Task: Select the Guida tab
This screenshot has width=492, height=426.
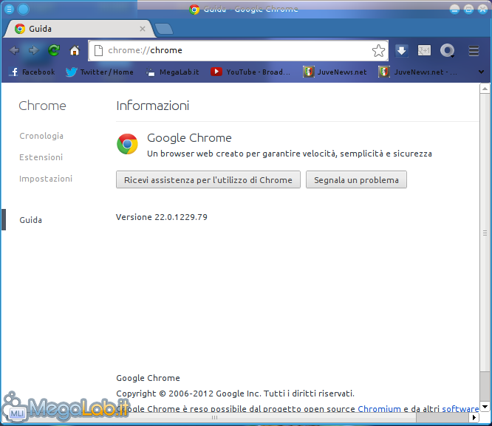Action: 80,29
